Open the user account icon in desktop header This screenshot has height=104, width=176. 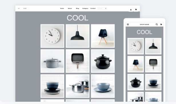(x=131, y=10)
